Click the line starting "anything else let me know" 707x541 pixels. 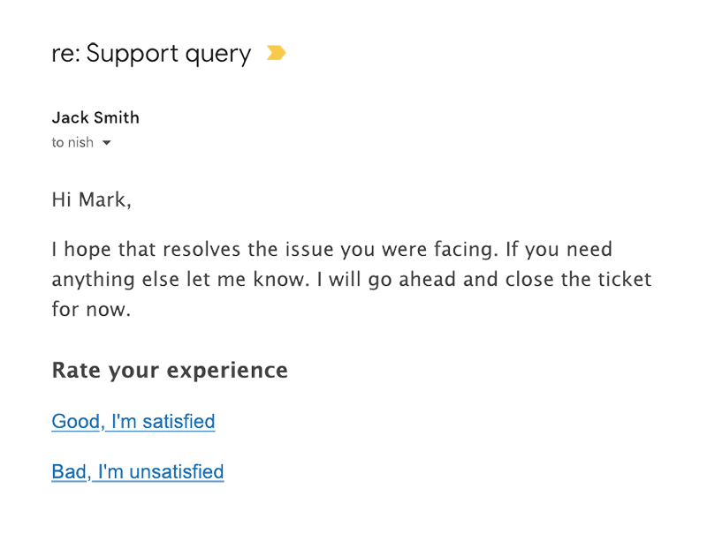coord(352,280)
